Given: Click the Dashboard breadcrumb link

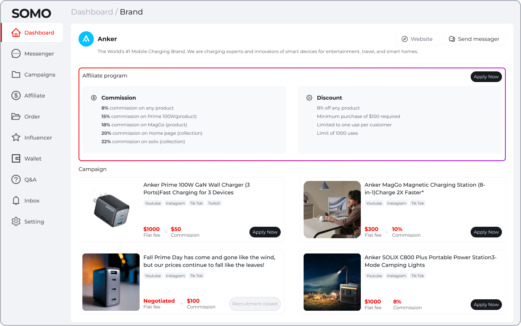Looking at the screenshot, I should pyautogui.click(x=92, y=12).
